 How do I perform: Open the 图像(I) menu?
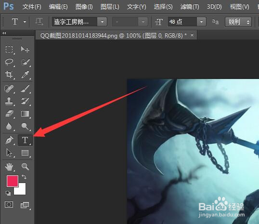click(84, 7)
